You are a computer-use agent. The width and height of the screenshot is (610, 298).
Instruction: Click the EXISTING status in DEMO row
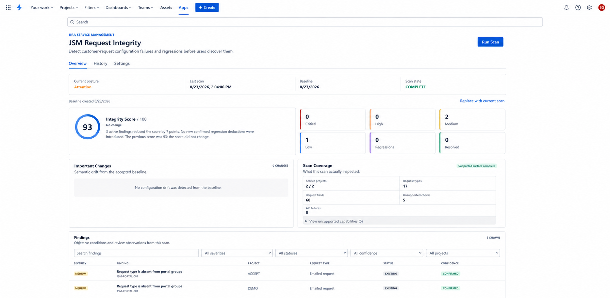pyautogui.click(x=391, y=288)
